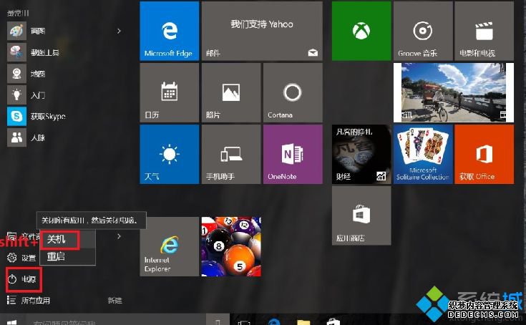Open the 手机助手 tile

coord(230,155)
